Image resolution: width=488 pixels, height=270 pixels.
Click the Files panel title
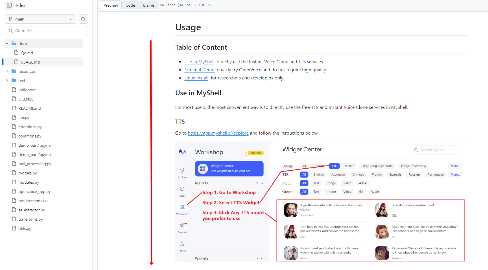(21, 5)
